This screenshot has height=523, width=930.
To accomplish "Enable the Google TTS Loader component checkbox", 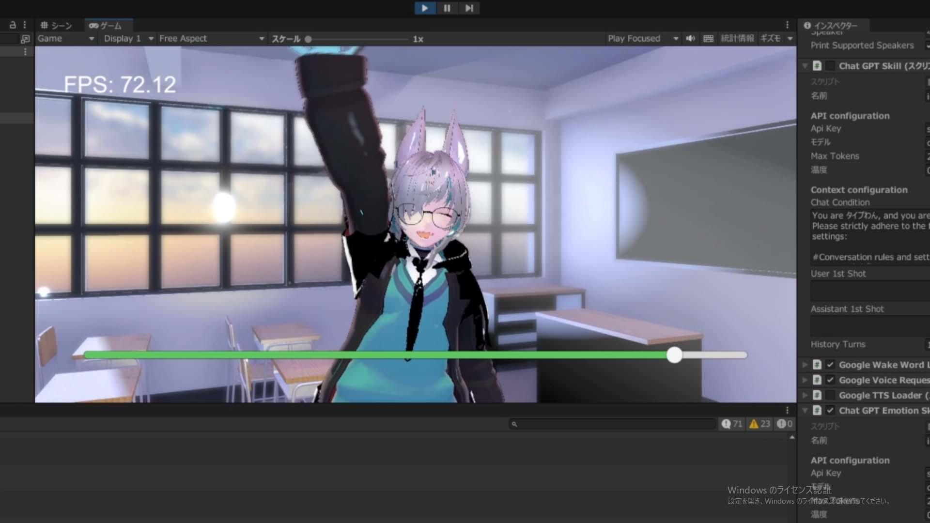I will pyautogui.click(x=830, y=395).
